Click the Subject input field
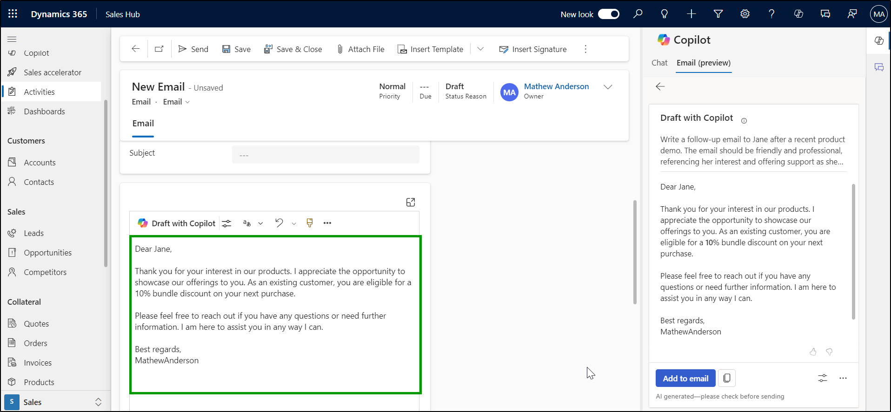This screenshot has height=412, width=891. coord(326,154)
